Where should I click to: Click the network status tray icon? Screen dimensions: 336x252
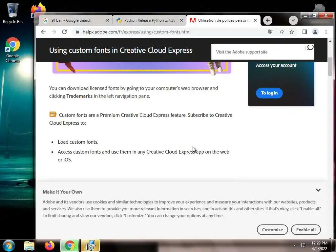303,245
